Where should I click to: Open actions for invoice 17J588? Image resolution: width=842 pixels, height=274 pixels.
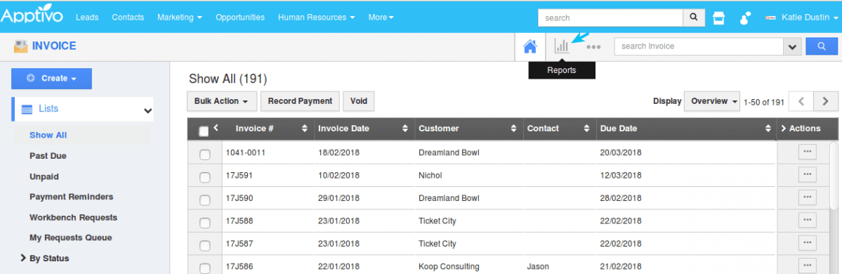click(x=807, y=220)
